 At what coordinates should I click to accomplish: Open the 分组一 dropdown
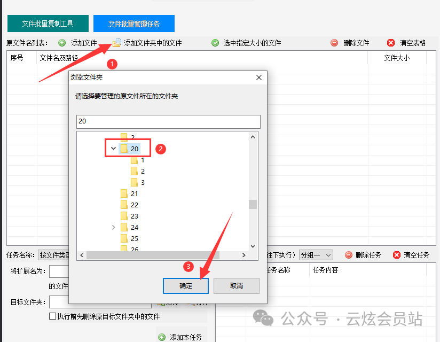pyautogui.click(x=316, y=255)
